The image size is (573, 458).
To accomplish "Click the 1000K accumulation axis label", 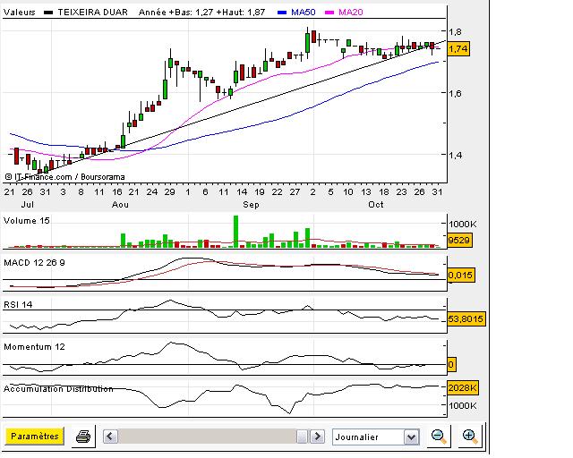I will tap(463, 405).
